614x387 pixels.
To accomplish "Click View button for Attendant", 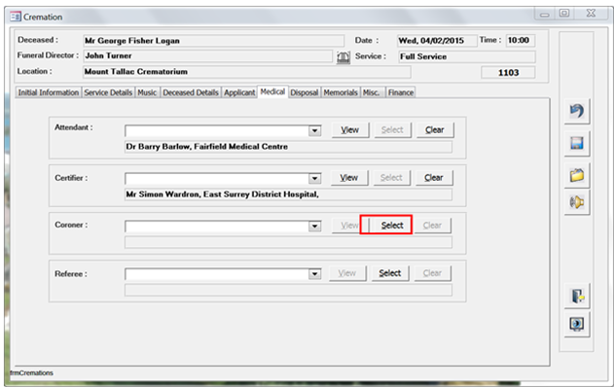I will (350, 130).
